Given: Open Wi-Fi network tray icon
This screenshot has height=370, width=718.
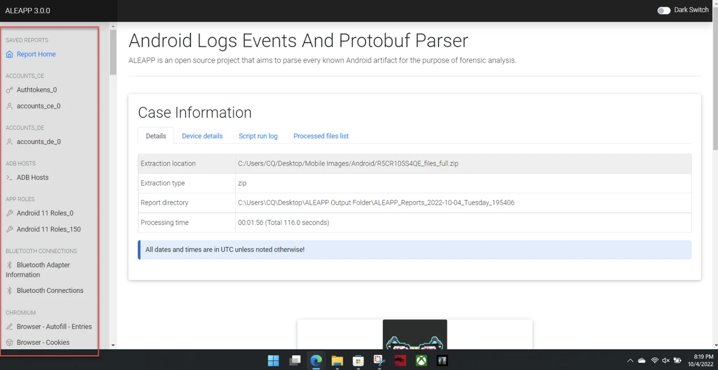Looking at the screenshot, I should coord(654,361).
